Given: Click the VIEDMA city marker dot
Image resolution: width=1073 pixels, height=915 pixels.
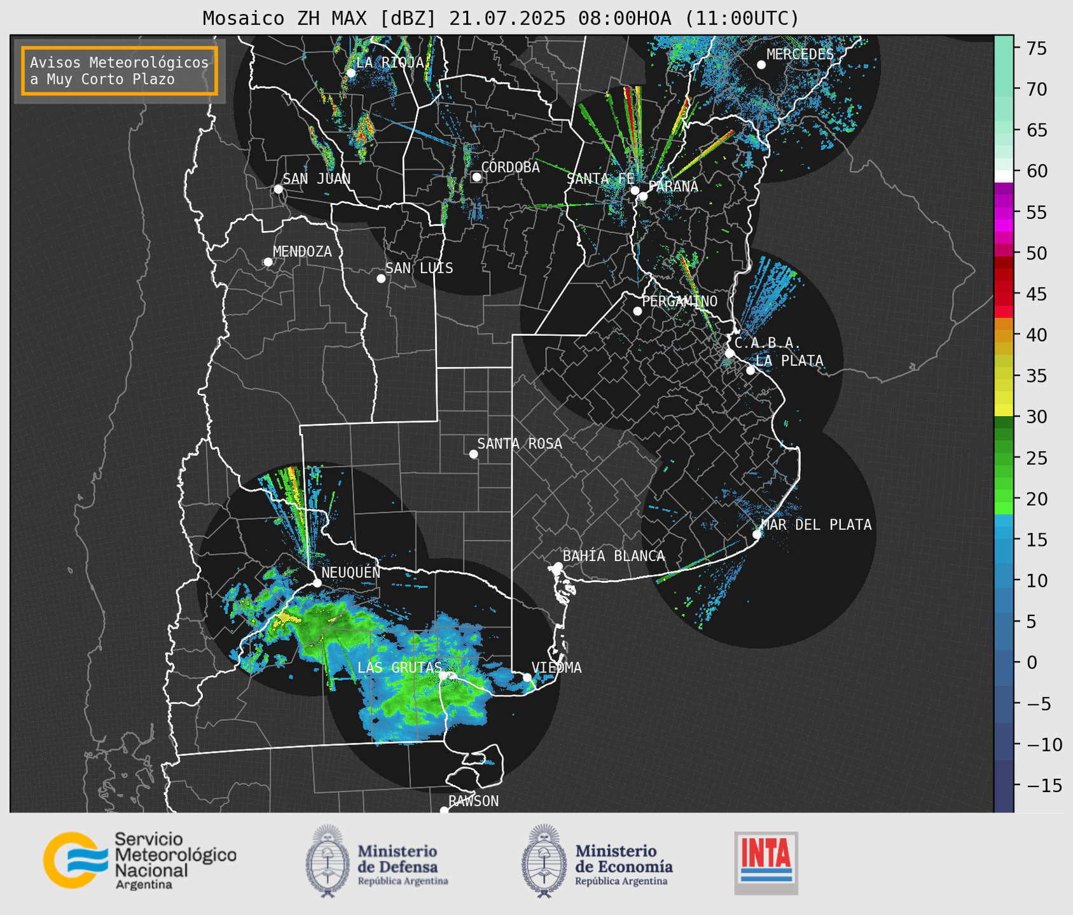Looking at the screenshot, I should click(x=527, y=677).
